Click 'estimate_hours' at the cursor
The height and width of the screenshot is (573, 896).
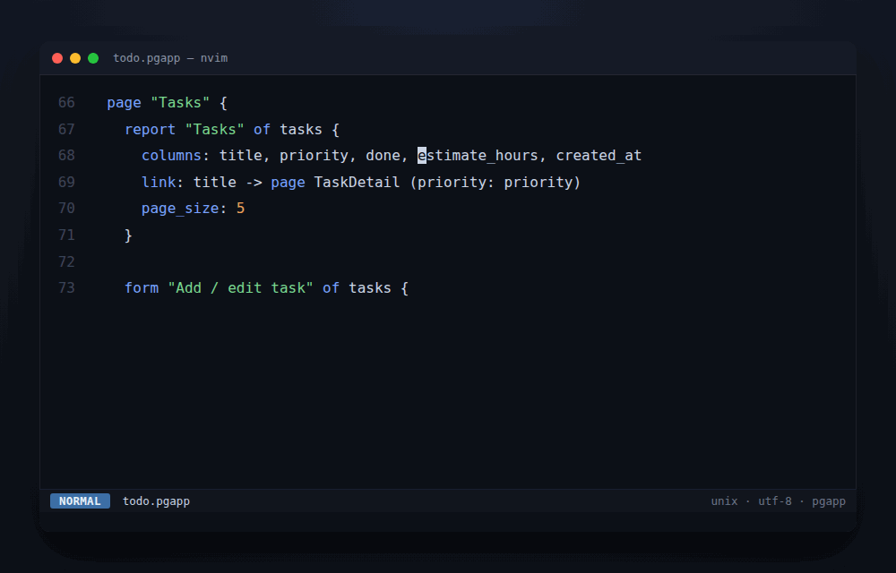(x=478, y=156)
